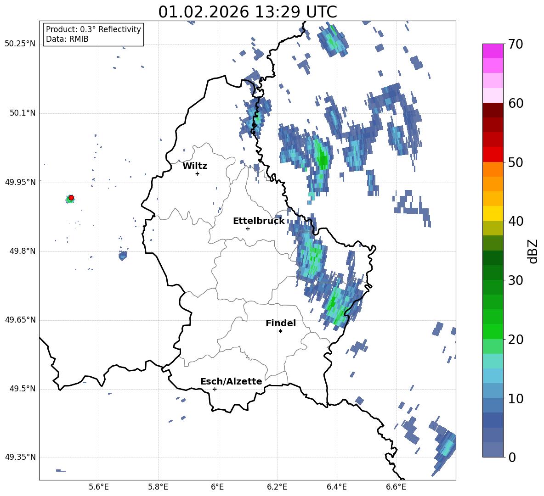Click the 49.8°N latitude tick label
Viewport: 544px width, 496px height.
(x=23, y=251)
